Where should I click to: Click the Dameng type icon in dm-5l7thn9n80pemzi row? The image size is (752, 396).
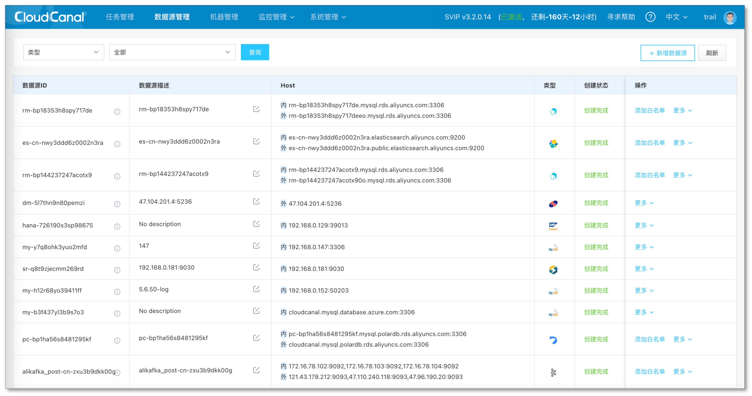(x=553, y=204)
